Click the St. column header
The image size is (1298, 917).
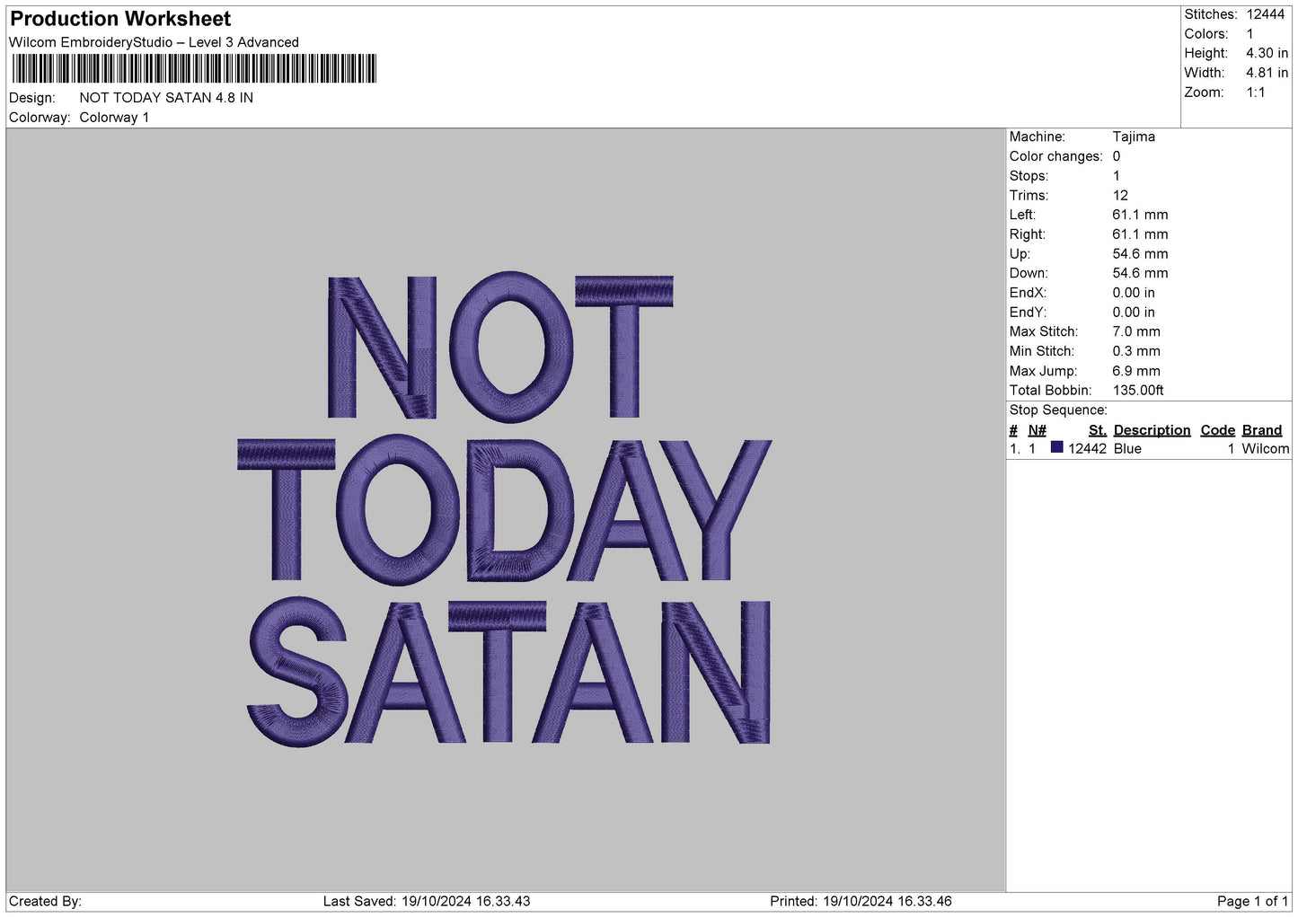(x=1098, y=430)
